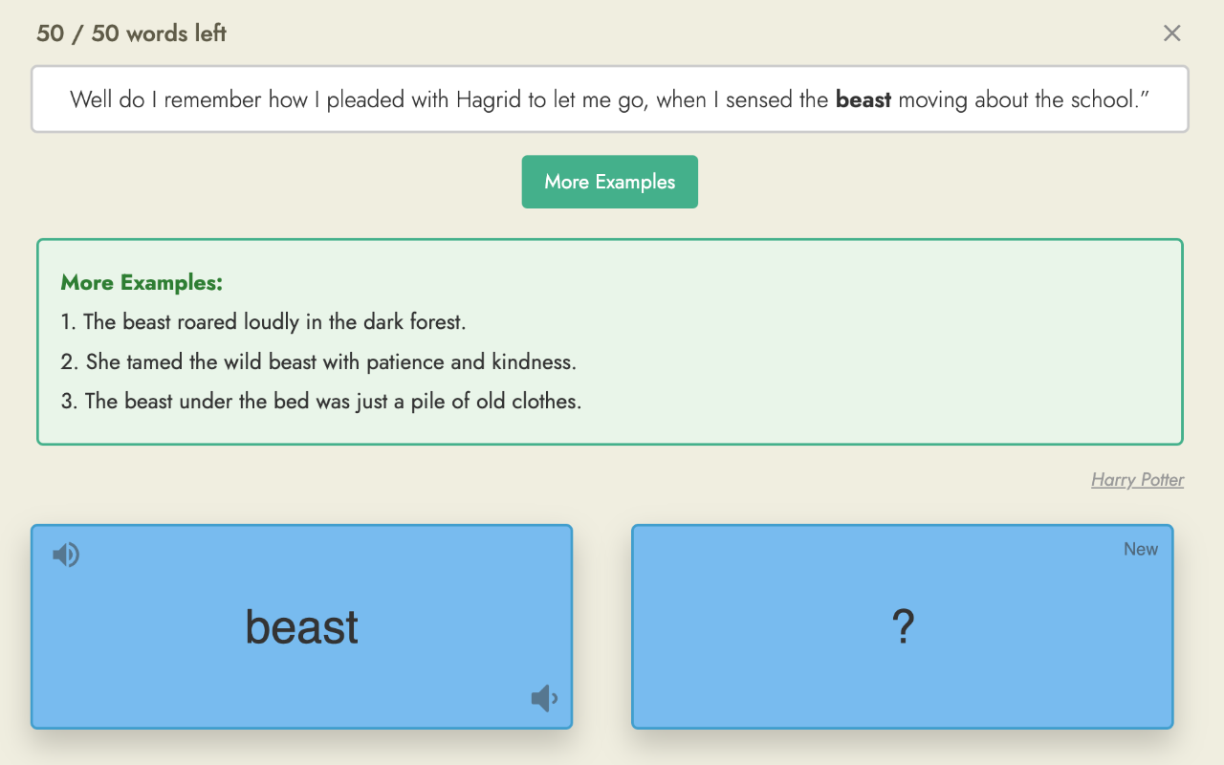The image size is (1224, 765).
Task: Play audio using the top-left speaker icon
Action: tap(66, 555)
